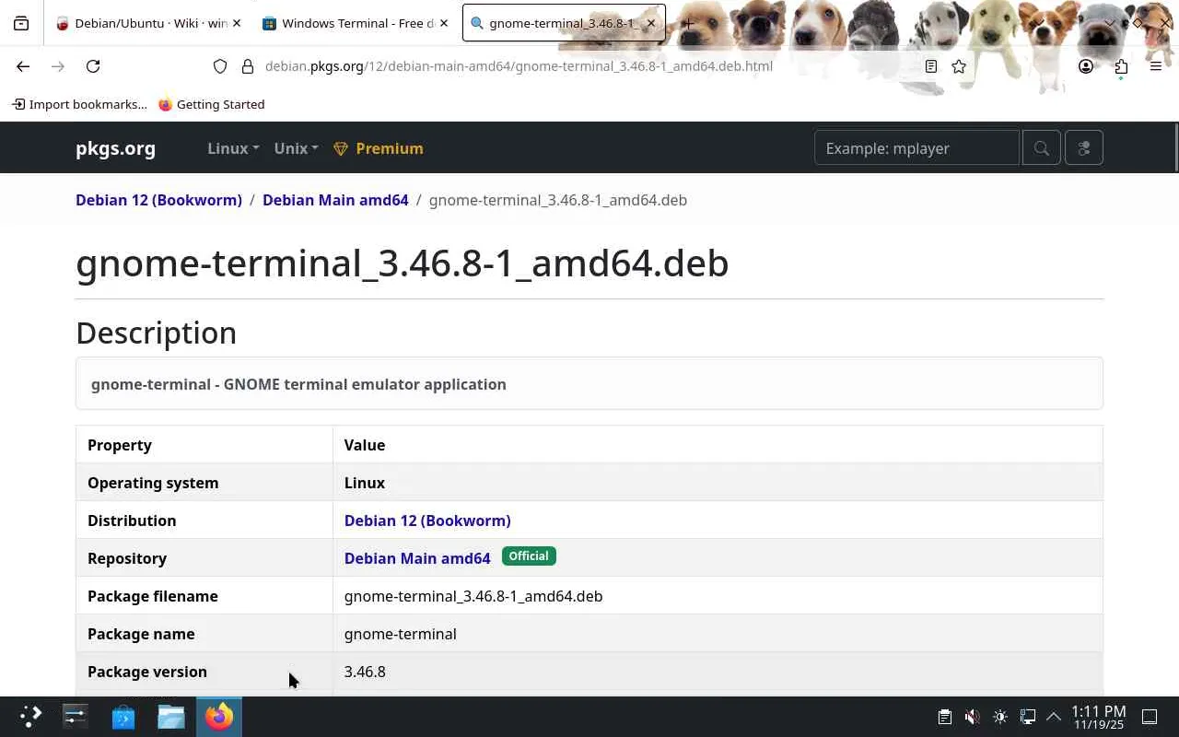Open the KDE application launcher

point(30,717)
